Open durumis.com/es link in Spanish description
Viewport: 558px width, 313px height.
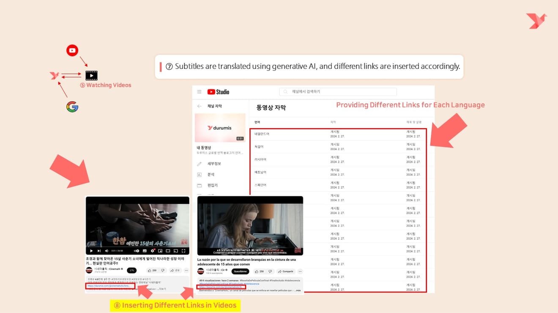[221, 287]
